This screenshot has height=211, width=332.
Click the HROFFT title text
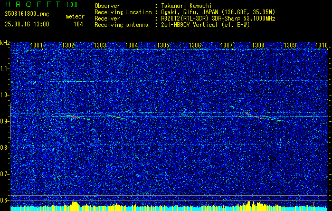point(33,4)
